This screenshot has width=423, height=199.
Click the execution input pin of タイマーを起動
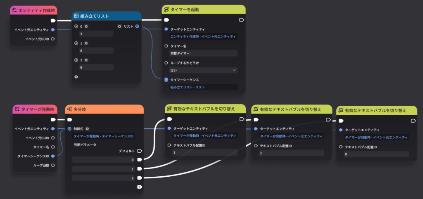coord(167,20)
